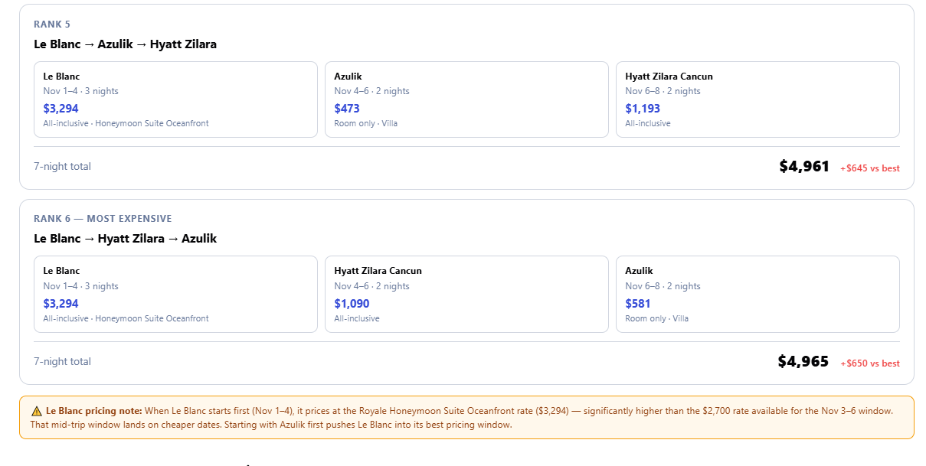The width and height of the screenshot is (926, 466).
Task: Click the $3,294 price in the Rank 6 Le Blanc card
Action: [x=61, y=304]
